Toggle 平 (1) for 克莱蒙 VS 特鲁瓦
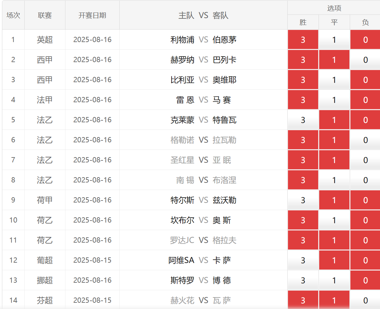 [334, 120]
